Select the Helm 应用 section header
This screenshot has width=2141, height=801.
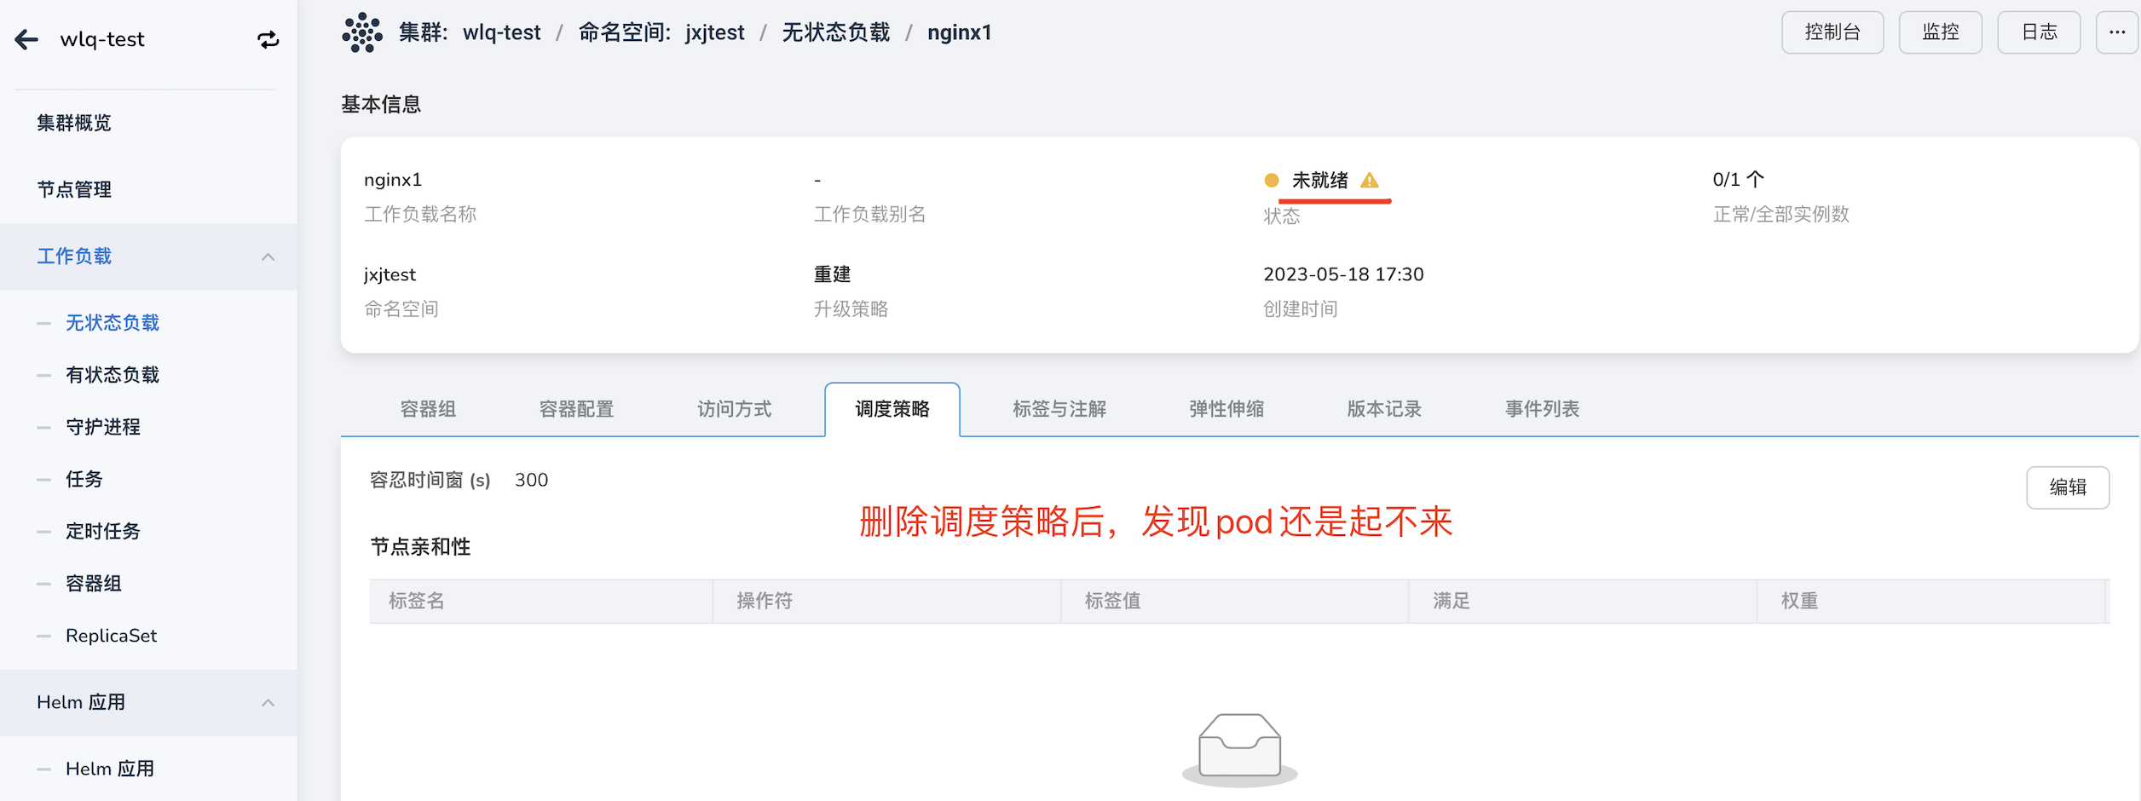(148, 703)
